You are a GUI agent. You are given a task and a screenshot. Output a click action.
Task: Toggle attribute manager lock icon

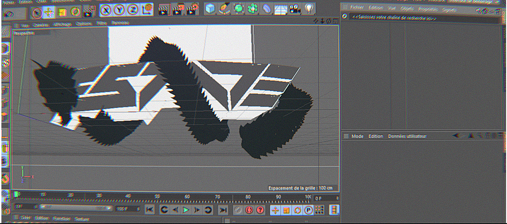pos(487,136)
